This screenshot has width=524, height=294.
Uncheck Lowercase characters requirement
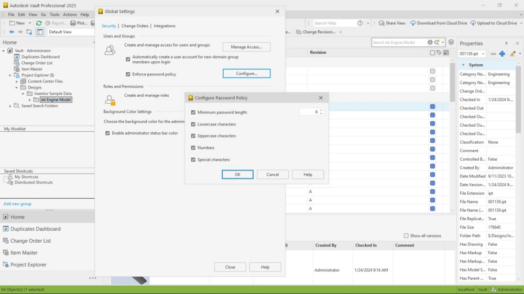193,124
